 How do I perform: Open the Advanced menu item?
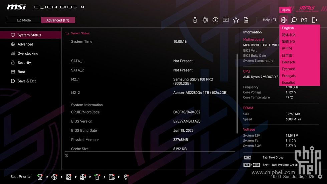pos(31,44)
